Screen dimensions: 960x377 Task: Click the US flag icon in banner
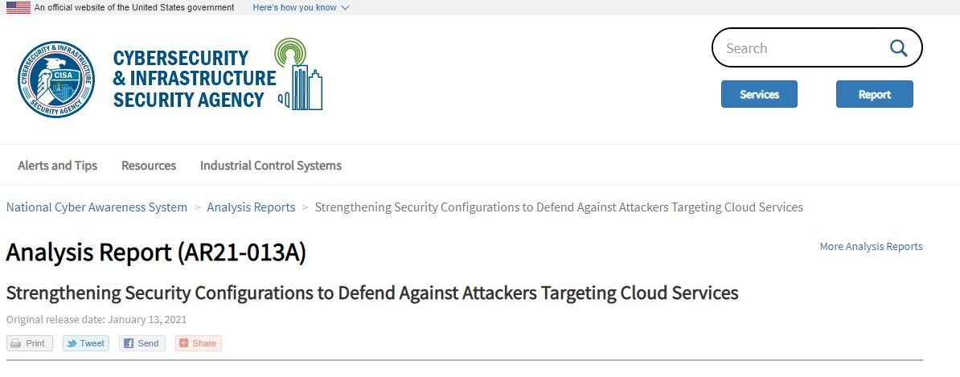click(x=18, y=7)
